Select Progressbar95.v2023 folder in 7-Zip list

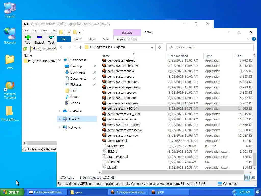[40, 61]
